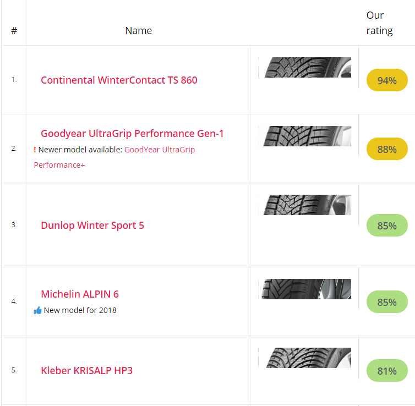Screen dimensions: 415x406
Task: Click the 81% rating badge
Action: 387,371
